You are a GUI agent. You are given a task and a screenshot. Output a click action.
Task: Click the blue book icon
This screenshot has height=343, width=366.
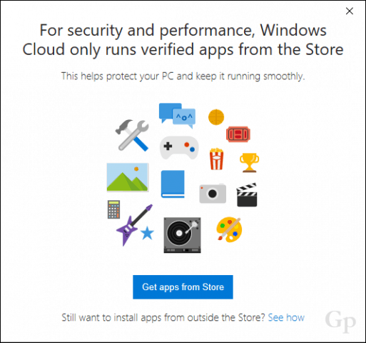point(173,184)
